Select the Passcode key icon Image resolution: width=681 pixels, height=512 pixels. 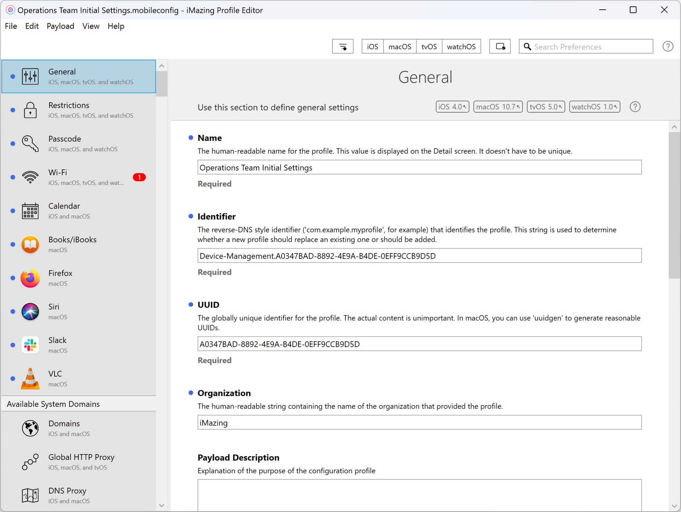point(30,144)
